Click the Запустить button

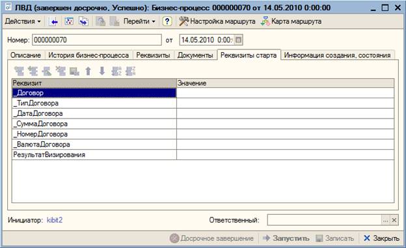pos(286,238)
